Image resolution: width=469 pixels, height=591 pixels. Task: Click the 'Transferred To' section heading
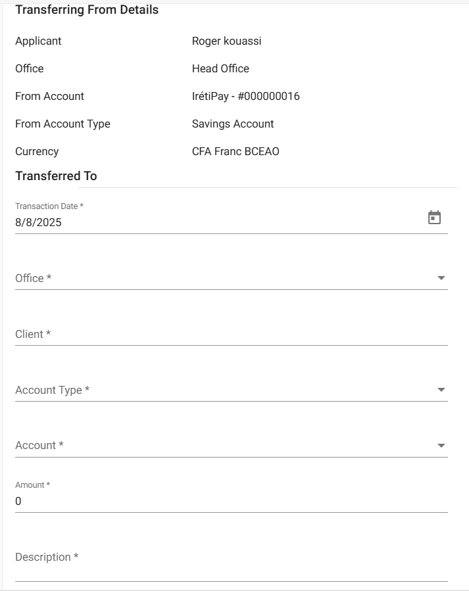tap(56, 176)
